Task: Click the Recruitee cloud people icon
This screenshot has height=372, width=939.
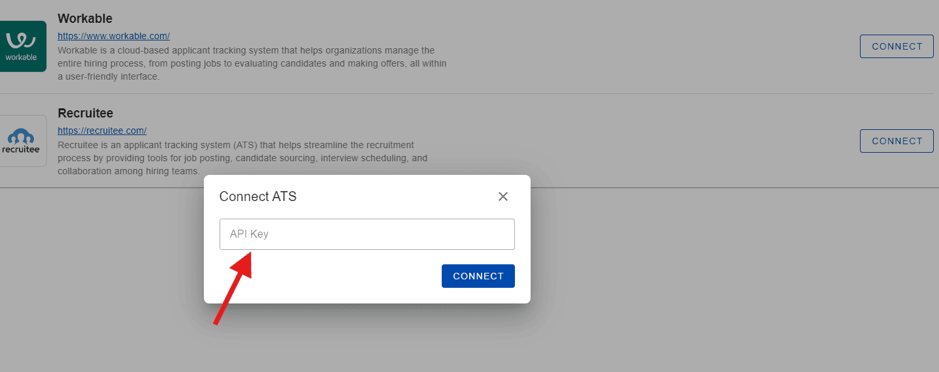Action: coord(20,136)
